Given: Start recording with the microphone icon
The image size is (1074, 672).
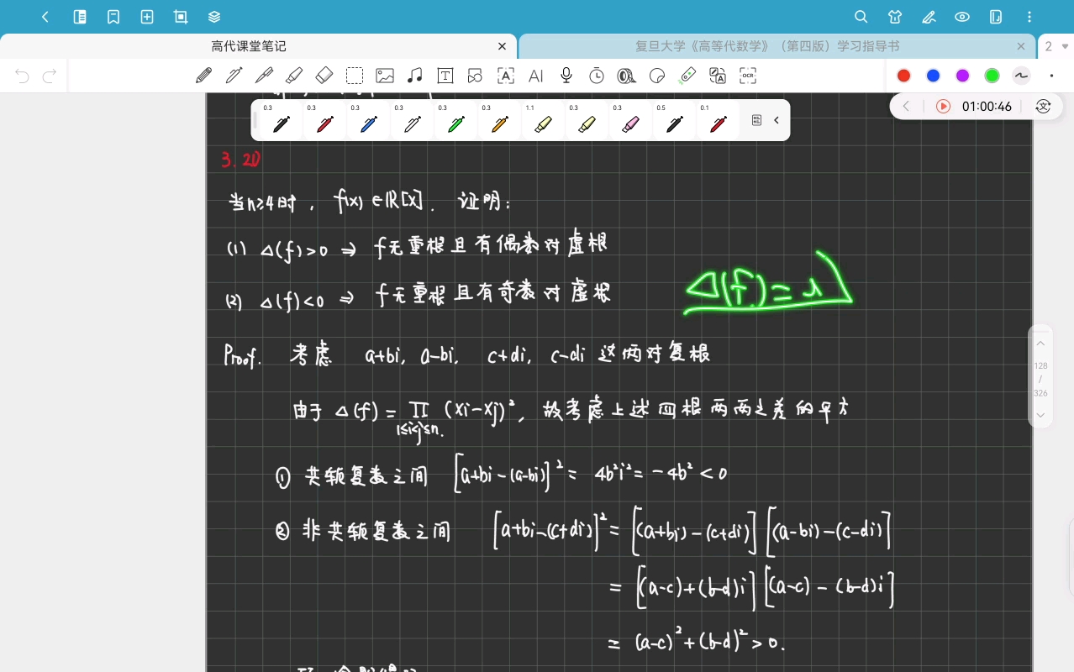Looking at the screenshot, I should pyautogui.click(x=566, y=76).
